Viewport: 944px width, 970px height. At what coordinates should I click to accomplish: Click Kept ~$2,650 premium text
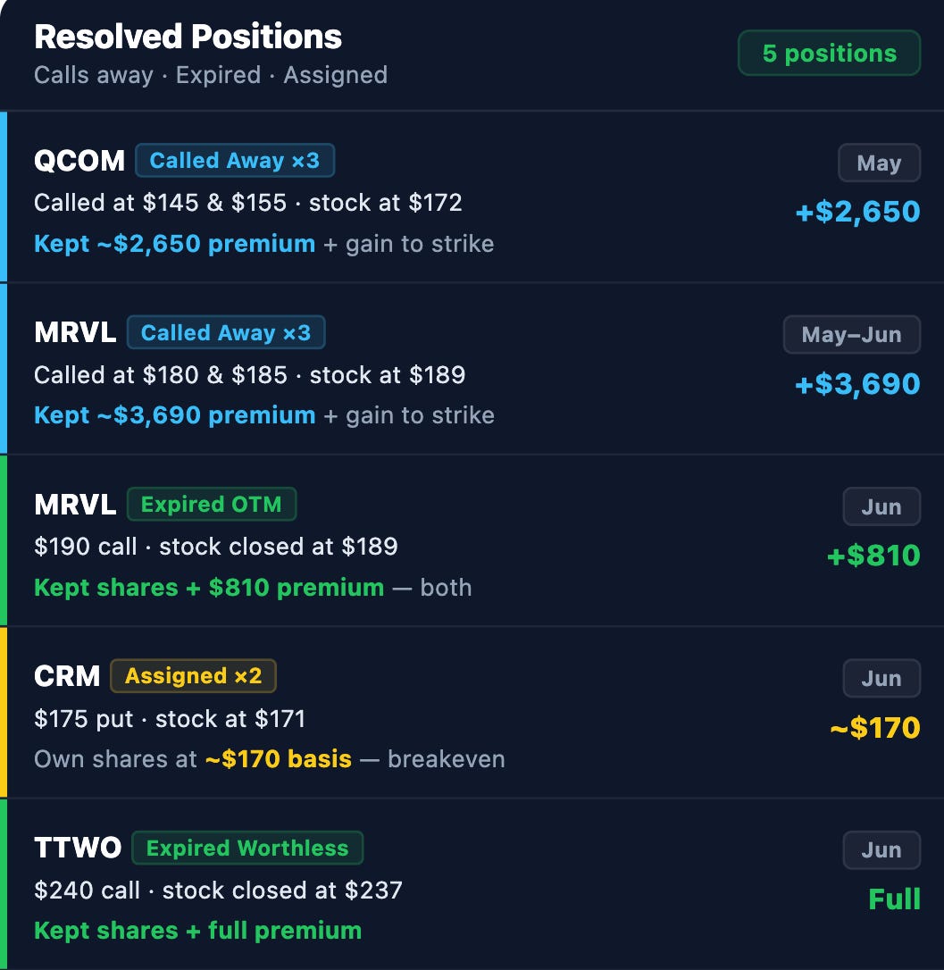point(174,244)
